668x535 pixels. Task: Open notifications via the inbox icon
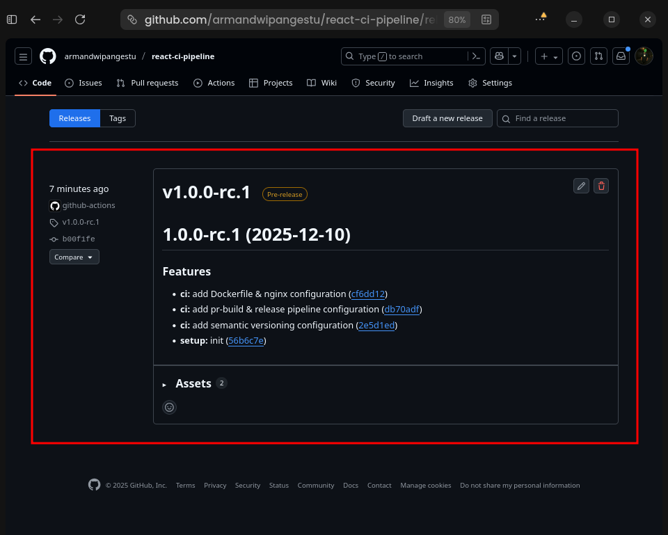coord(621,56)
